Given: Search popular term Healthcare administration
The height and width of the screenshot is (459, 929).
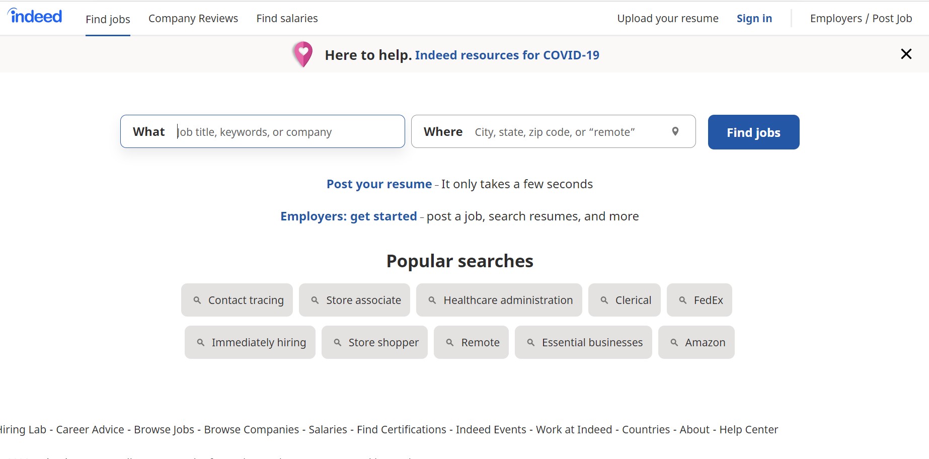Looking at the screenshot, I should (x=499, y=300).
